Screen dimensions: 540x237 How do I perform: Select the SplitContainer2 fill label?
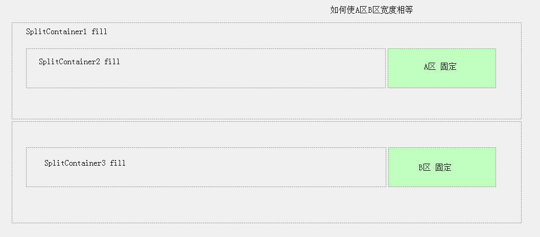[79, 62]
